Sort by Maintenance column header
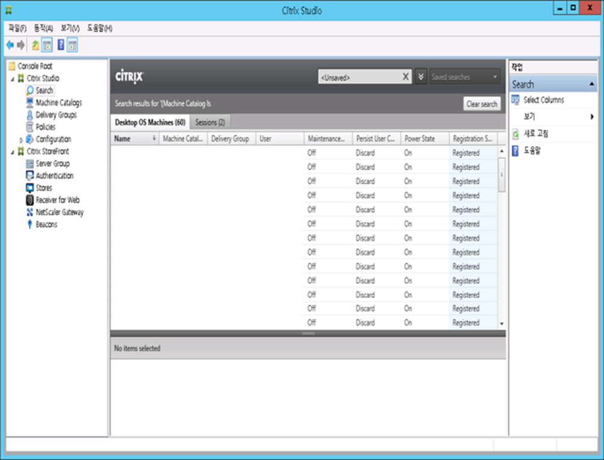The height and width of the screenshot is (460, 604). tap(328, 138)
